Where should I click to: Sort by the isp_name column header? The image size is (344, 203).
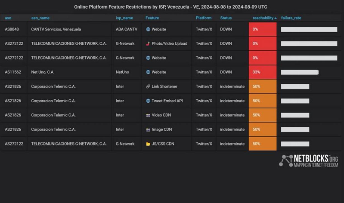[124, 18]
